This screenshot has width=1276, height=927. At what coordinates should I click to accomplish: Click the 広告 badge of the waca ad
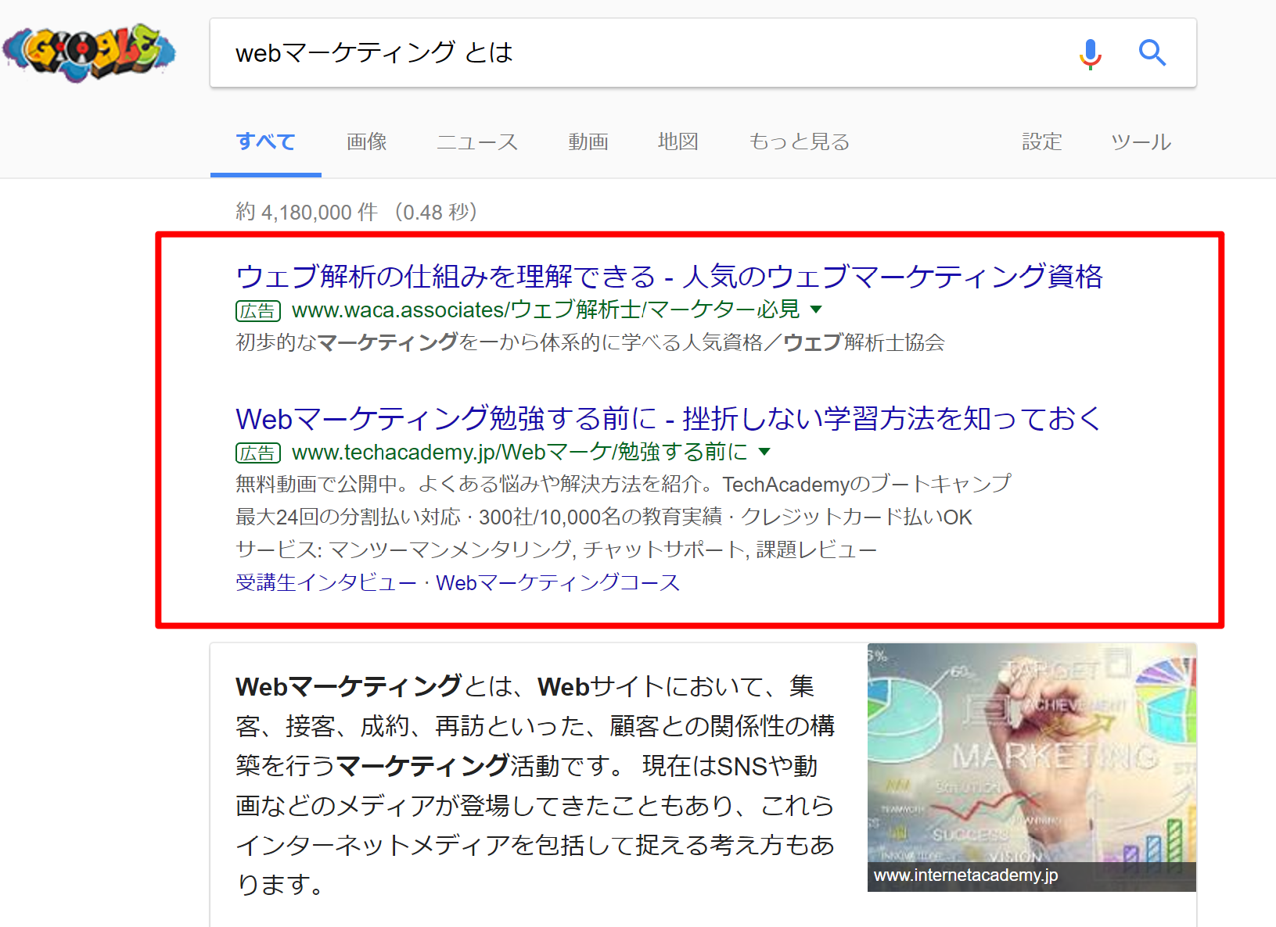point(258,311)
